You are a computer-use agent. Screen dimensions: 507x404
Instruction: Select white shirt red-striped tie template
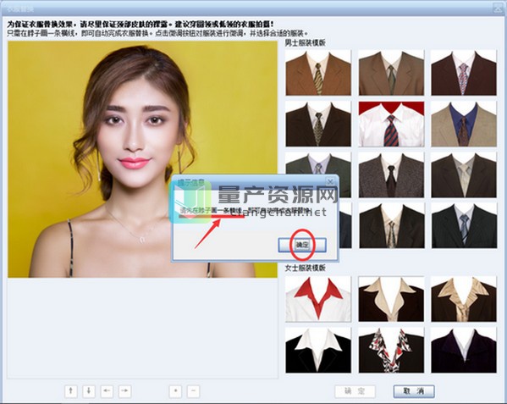391,124
